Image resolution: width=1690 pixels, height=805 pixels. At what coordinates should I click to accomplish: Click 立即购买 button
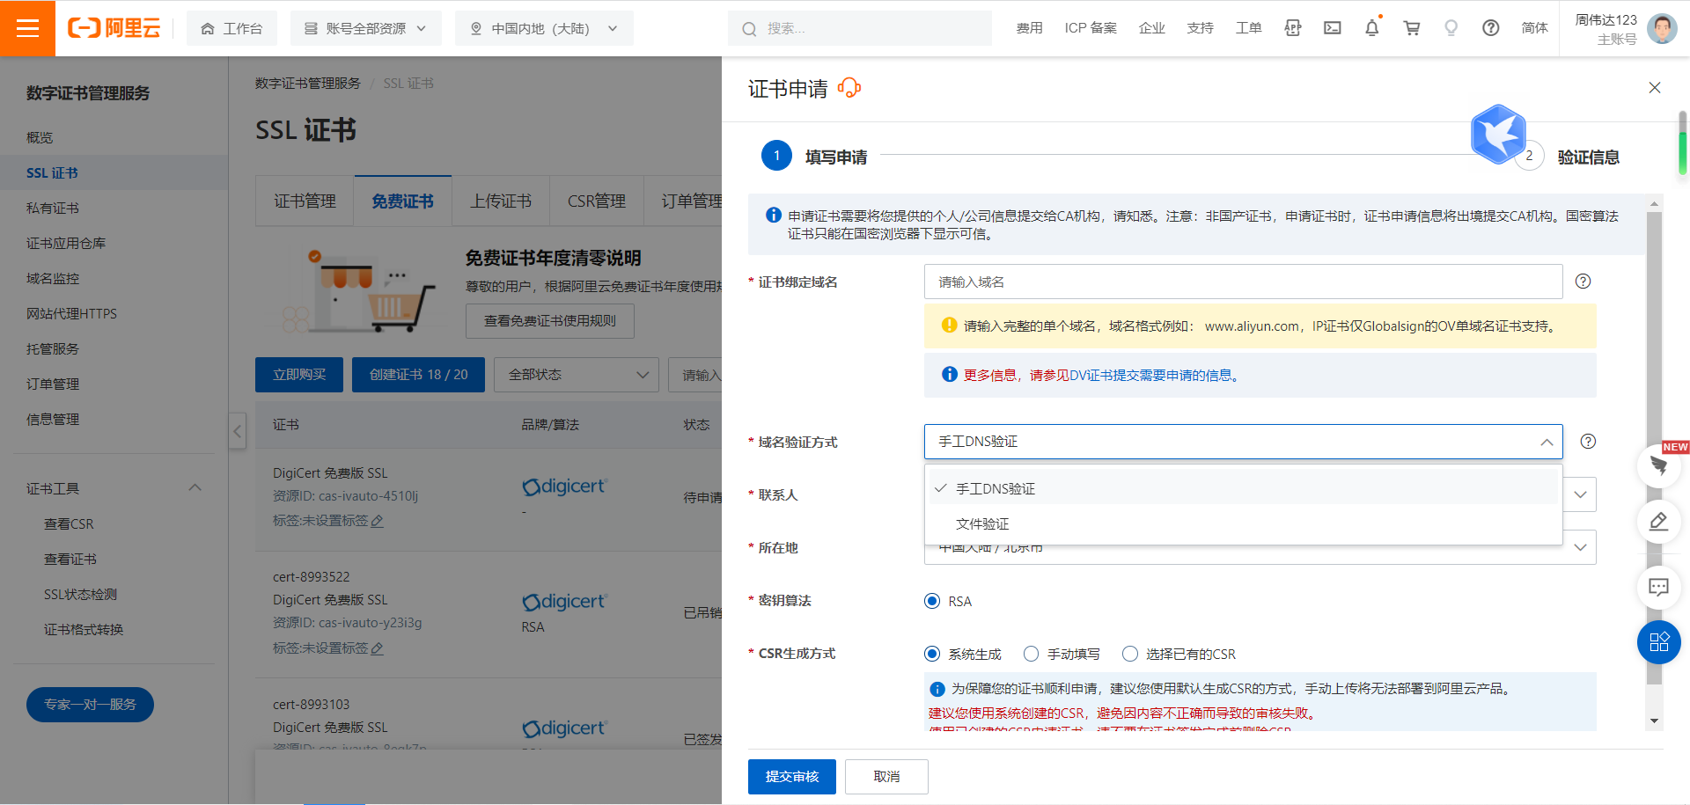pyautogui.click(x=299, y=375)
